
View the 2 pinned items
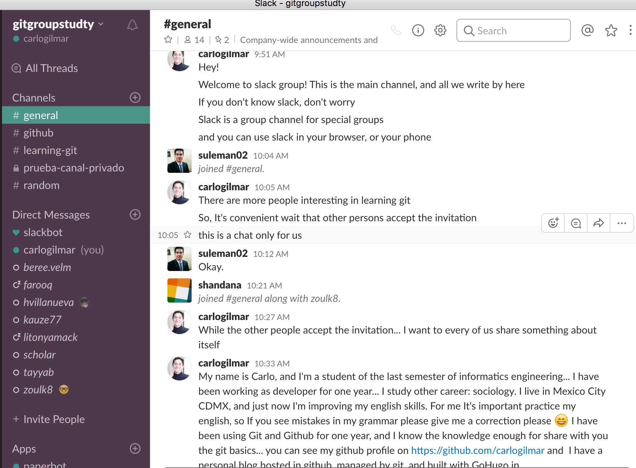click(x=222, y=40)
